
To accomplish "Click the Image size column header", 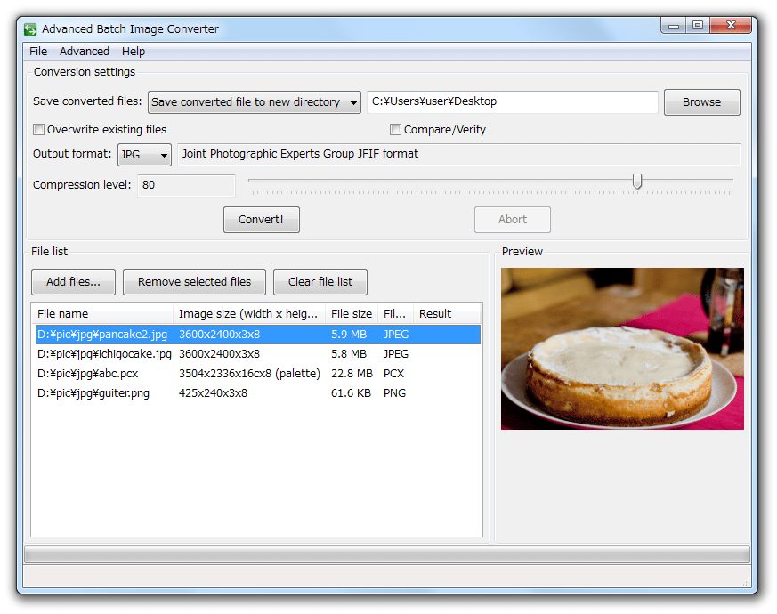I will click(248, 314).
